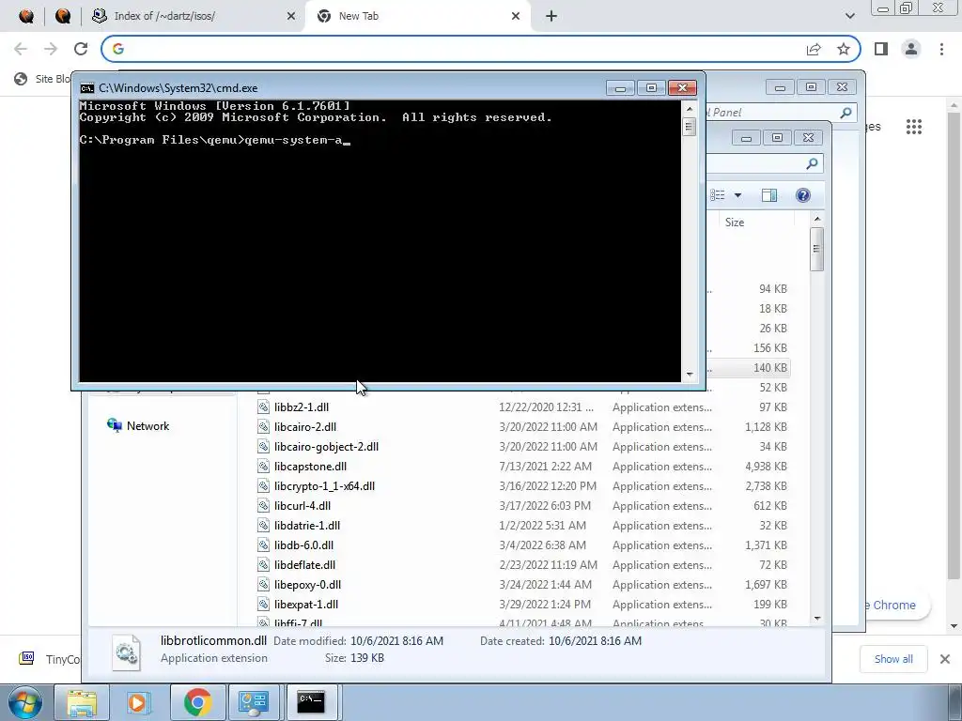Select file libcairo-2.dll
This screenshot has width=962, height=721.
tap(305, 427)
